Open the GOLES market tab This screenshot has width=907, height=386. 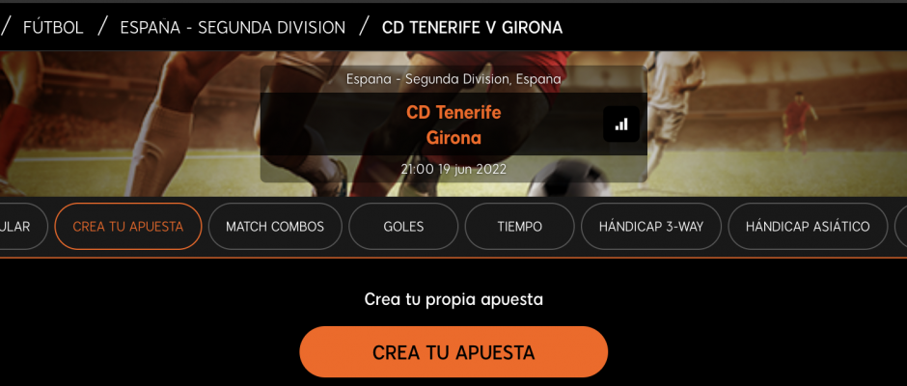[x=403, y=226]
